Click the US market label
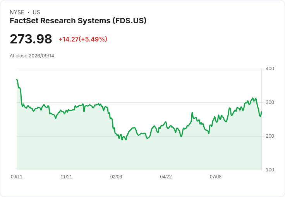Viewport: 285px width, 197px height. [36, 12]
